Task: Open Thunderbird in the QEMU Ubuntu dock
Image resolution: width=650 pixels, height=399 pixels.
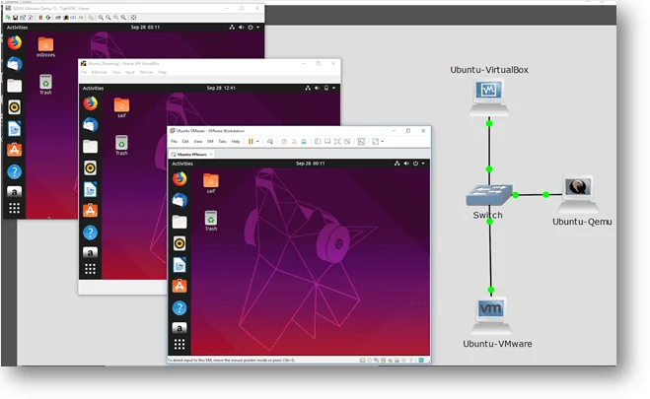Action: pos(14,64)
